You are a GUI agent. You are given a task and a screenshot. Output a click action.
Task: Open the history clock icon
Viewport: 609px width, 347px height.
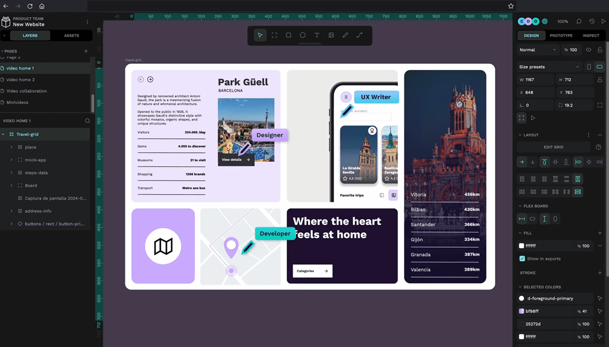coord(592,21)
